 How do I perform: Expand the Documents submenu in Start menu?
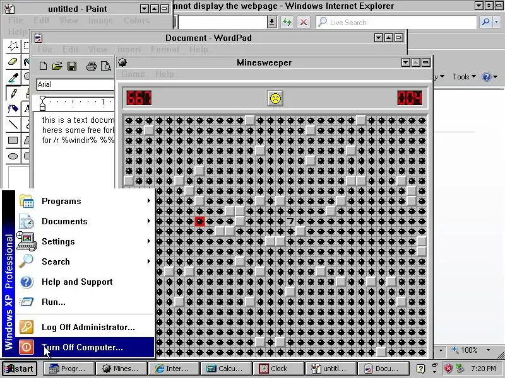click(x=85, y=221)
